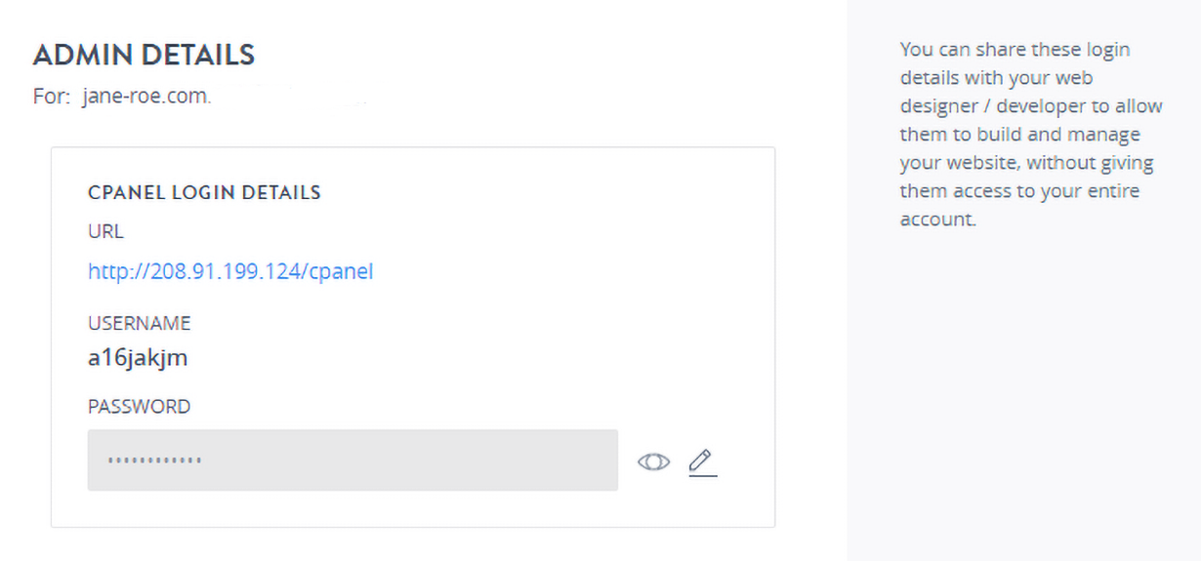Click the 'details with your web' line
Viewport: 1201px width, 561px height.
tap(996, 77)
